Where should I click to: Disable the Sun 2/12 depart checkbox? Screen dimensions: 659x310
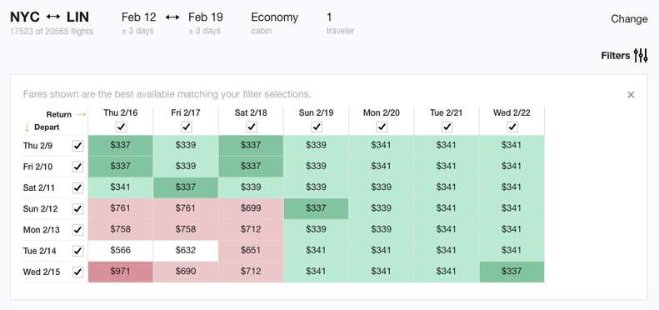point(77,209)
